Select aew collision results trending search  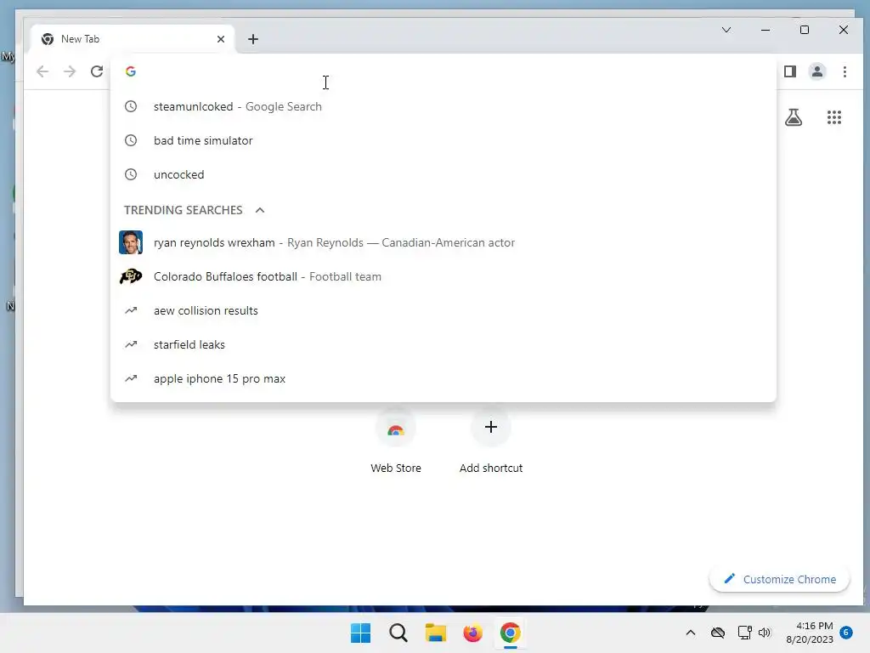443,310
